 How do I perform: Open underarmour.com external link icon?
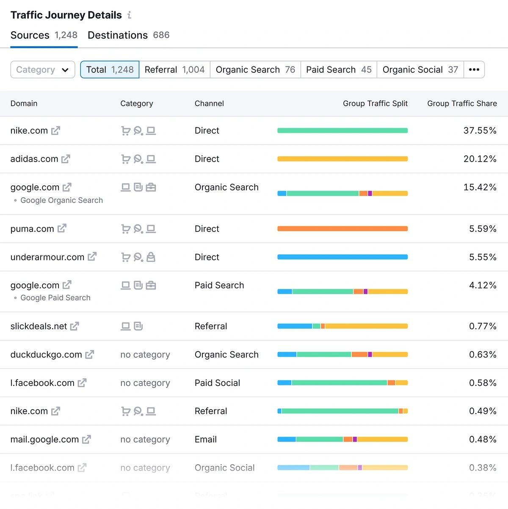coord(92,257)
